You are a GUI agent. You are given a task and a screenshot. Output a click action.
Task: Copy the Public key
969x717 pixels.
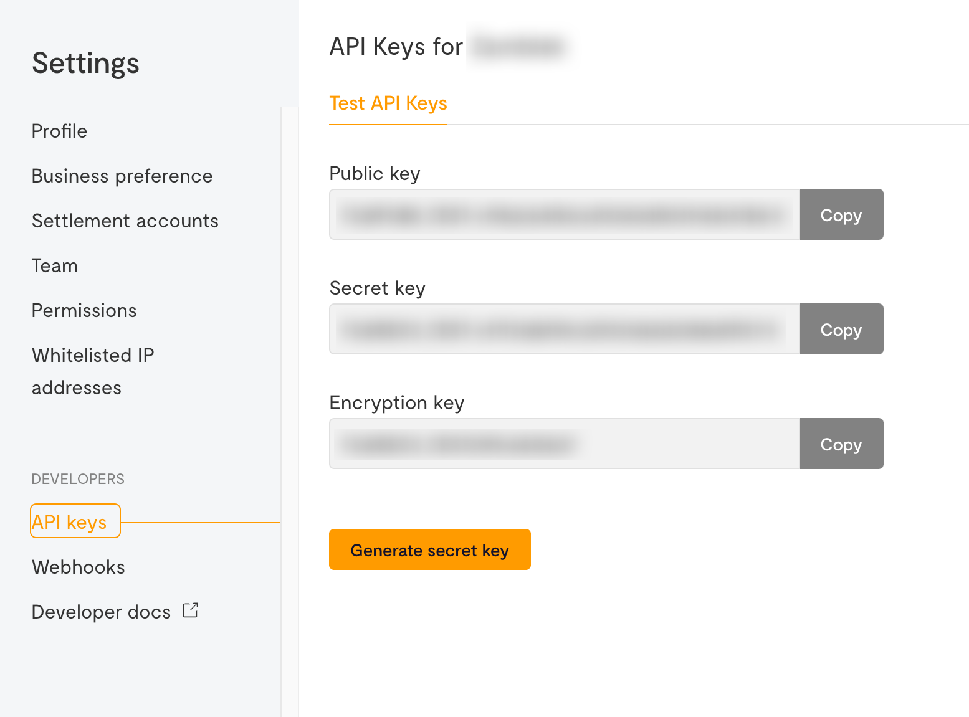tap(841, 215)
